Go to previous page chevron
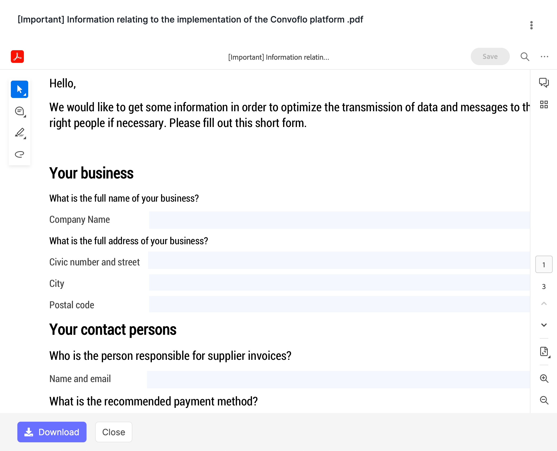557x451 pixels. click(x=544, y=303)
